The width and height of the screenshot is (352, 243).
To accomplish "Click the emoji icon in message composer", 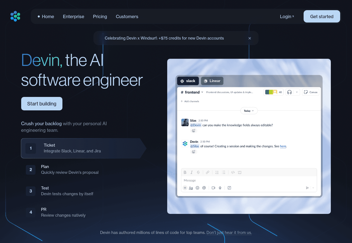I will click(x=197, y=188).
